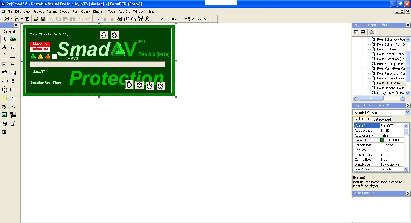
Task: Open the Add Project dropdown arrow
Action: click(11, 19)
